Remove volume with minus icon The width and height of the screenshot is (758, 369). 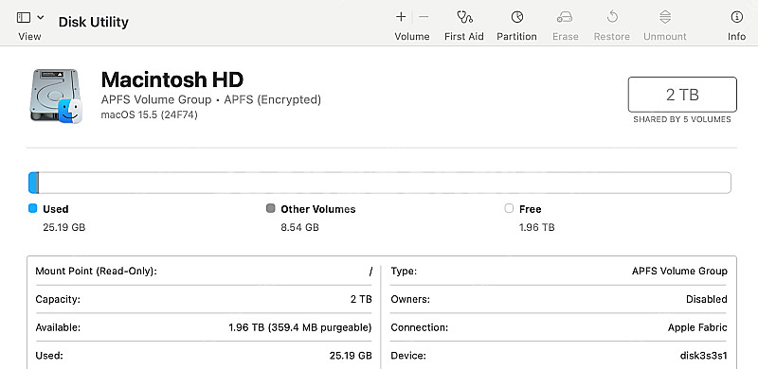pos(424,17)
